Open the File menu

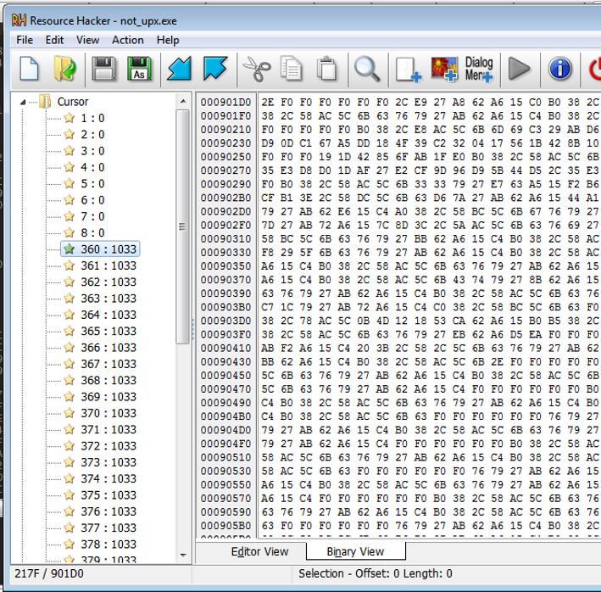25,40
